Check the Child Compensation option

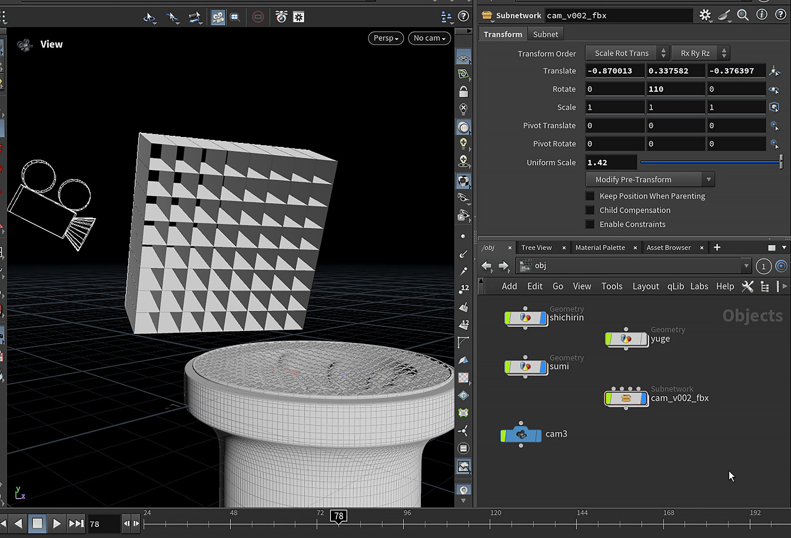(590, 210)
